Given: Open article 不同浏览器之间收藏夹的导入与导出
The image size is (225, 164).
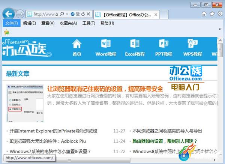Looking at the screenshot, I should (x=167, y=131).
